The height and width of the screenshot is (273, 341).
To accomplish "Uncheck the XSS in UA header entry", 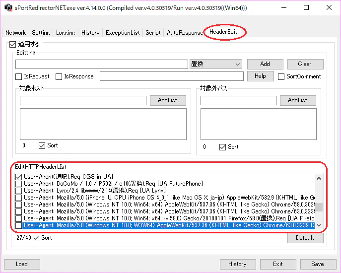I will [19, 177].
